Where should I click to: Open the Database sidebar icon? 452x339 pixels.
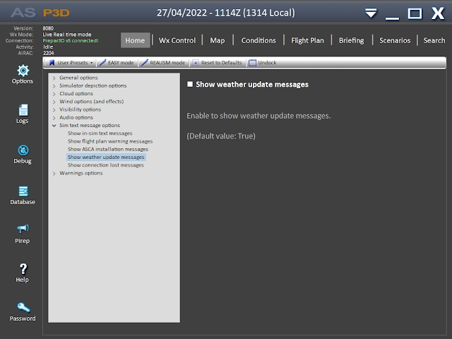tap(22, 191)
